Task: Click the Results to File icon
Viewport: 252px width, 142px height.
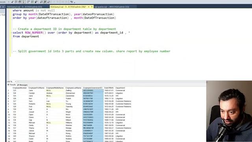Action: (49, 2)
